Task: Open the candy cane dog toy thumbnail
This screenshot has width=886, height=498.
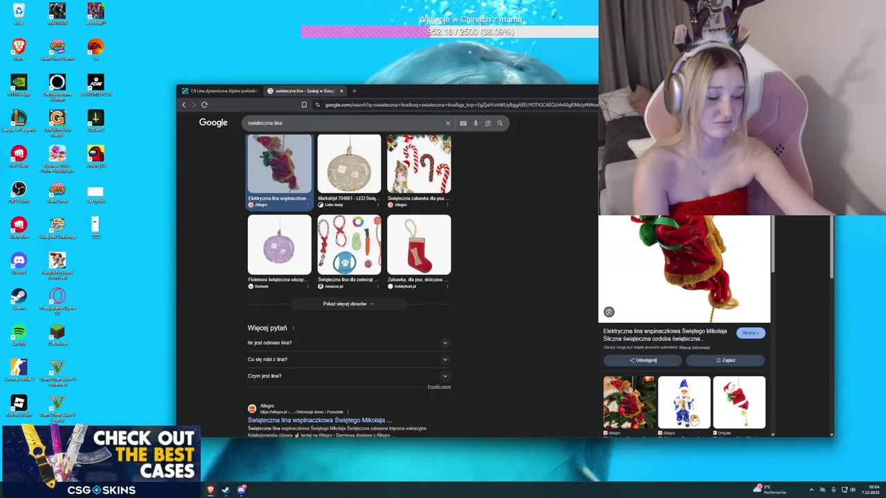Action: (x=419, y=164)
